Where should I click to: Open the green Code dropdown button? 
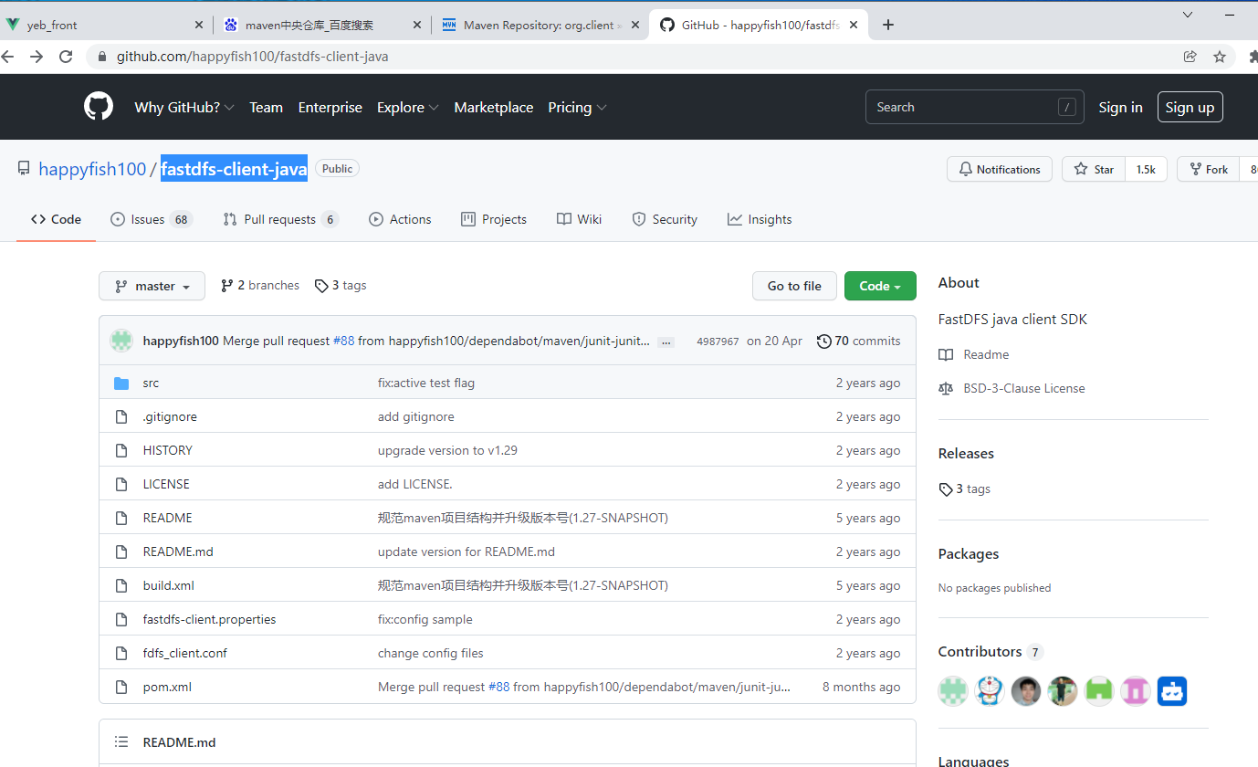(880, 286)
